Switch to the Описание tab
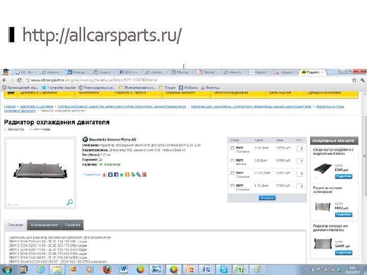367x275 pixels. click(15, 225)
